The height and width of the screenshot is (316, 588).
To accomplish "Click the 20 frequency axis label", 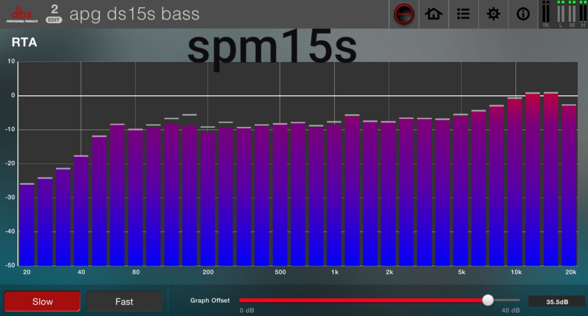I will coord(27,272).
